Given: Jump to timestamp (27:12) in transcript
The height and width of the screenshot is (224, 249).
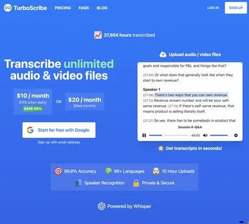Looking at the screenshot, I should coord(148,101).
